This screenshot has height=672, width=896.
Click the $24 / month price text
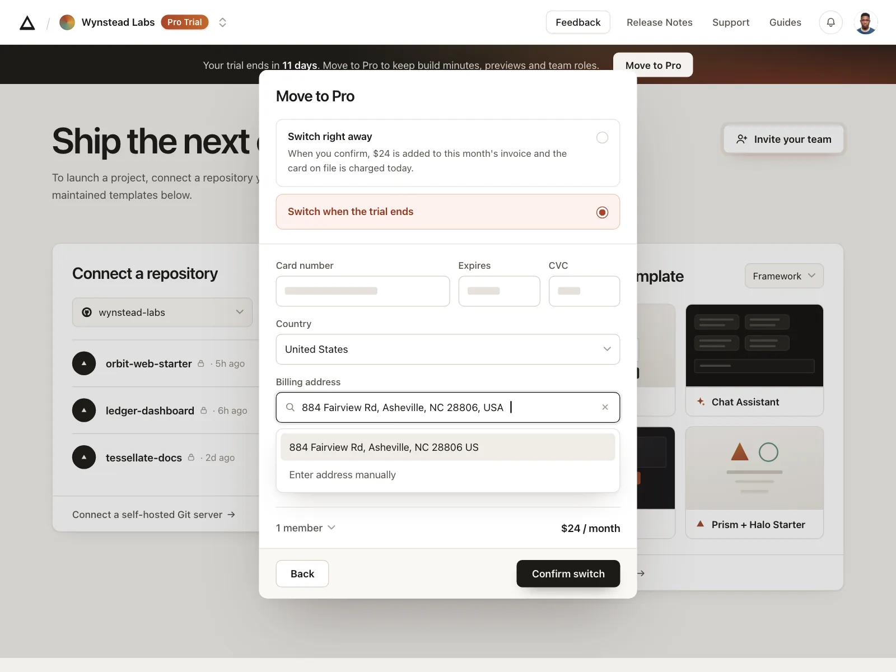tap(590, 529)
